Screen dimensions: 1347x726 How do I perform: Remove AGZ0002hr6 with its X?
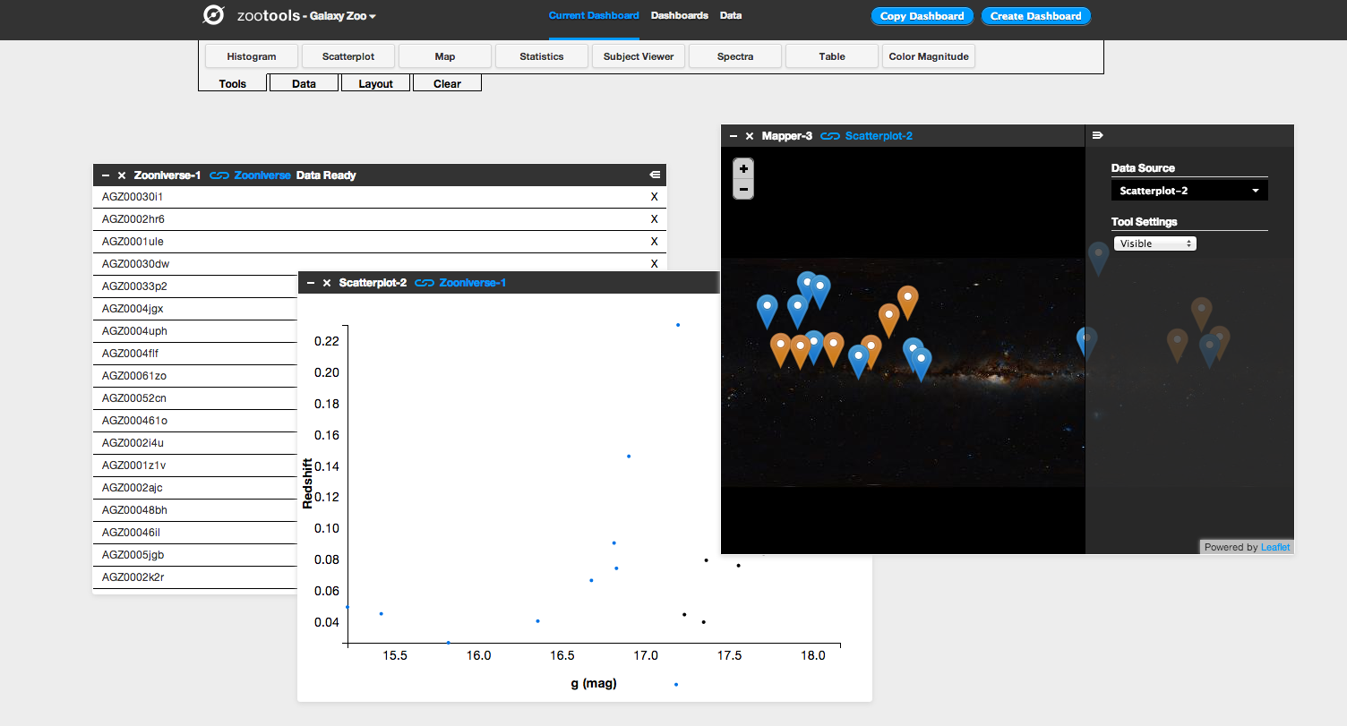[654, 219]
